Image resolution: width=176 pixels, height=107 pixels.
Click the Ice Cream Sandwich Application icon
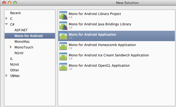63,57
